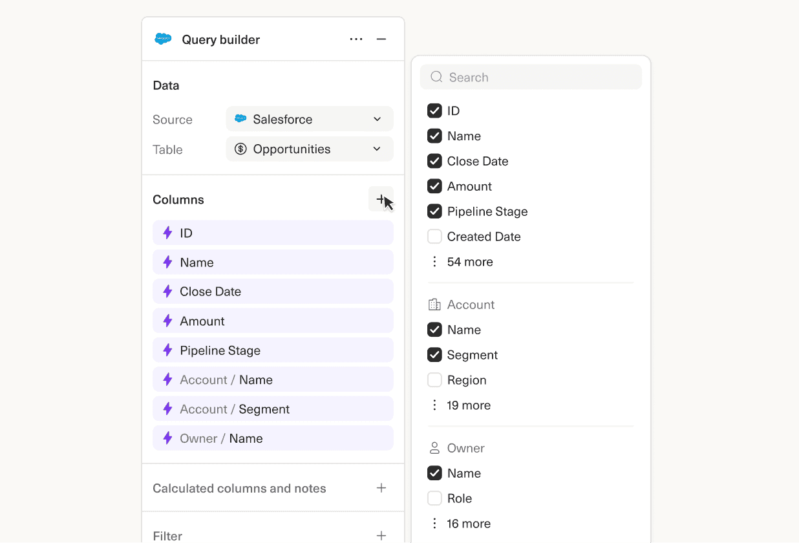Click the three-dot menu in Query builder header
This screenshot has width=799, height=543.
pos(356,39)
